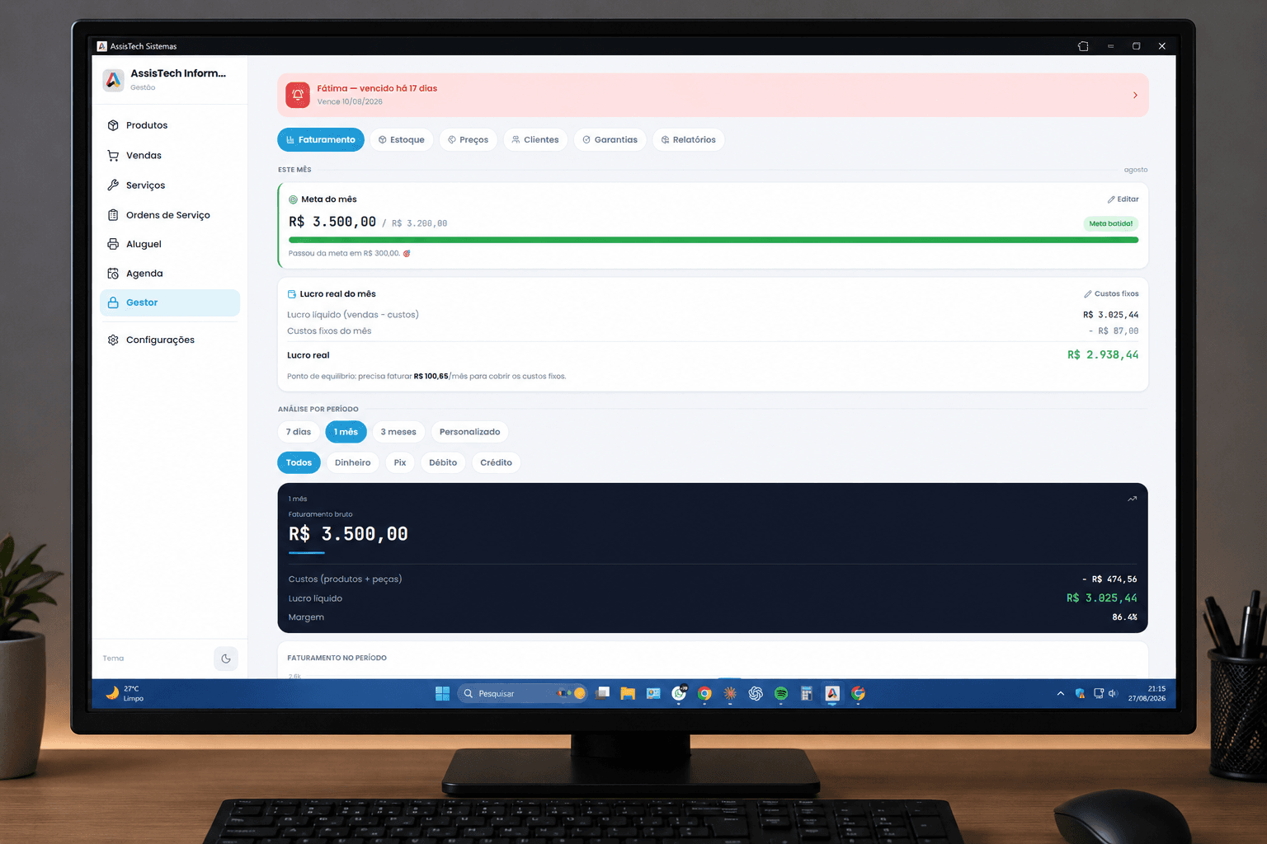Open Vendas cart item in sidebar
1267x844 pixels.
pyautogui.click(x=170, y=155)
